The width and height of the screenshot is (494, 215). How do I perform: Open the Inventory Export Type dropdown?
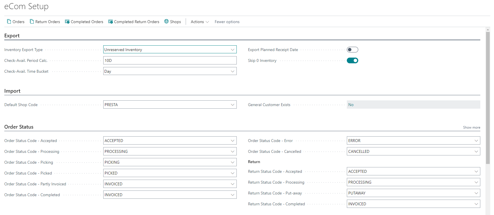(x=233, y=50)
